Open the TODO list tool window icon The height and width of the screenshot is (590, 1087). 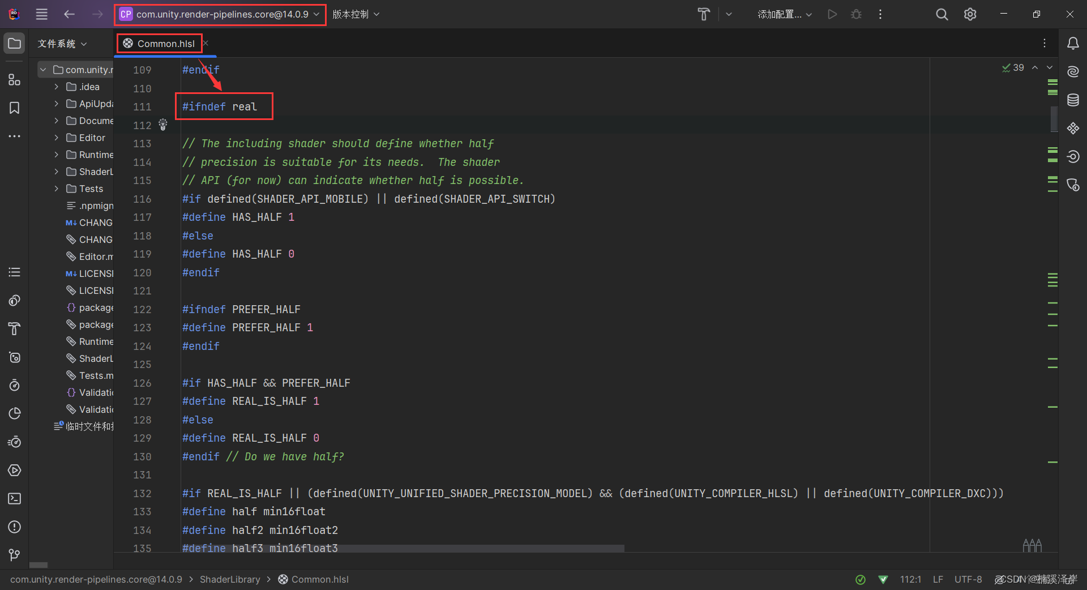click(15, 272)
